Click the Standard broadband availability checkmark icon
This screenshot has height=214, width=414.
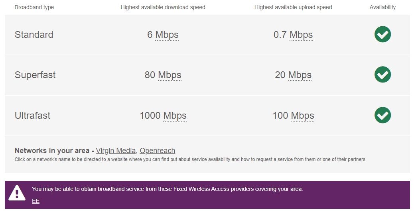pyautogui.click(x=382, y=34)
